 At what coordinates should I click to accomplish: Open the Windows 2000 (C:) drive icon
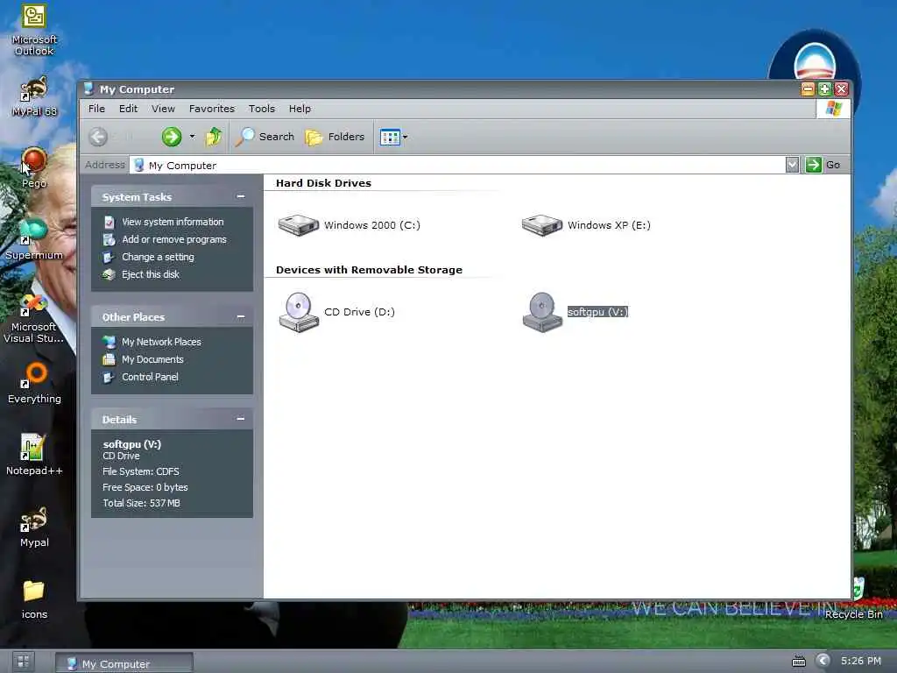tap(299, 225)
